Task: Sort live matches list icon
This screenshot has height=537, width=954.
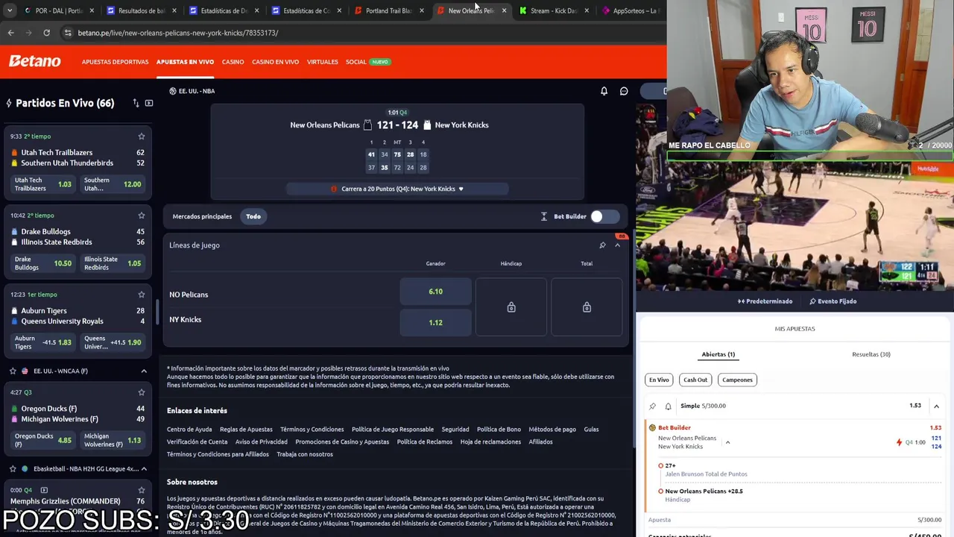Action: point(136,103)
